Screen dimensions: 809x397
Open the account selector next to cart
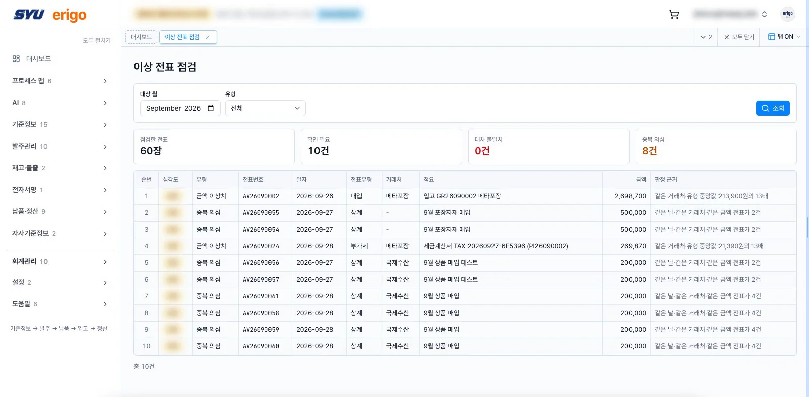click(730, 14)
